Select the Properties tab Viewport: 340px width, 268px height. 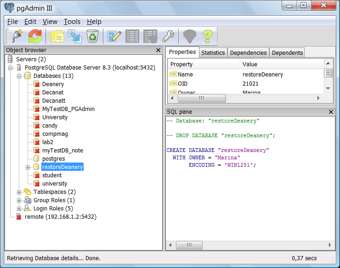(x=182, y=52)
